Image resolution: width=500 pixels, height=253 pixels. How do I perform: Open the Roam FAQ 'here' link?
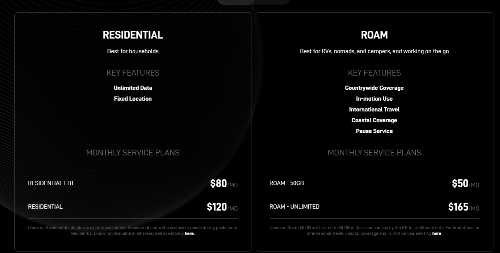(437, 233)
